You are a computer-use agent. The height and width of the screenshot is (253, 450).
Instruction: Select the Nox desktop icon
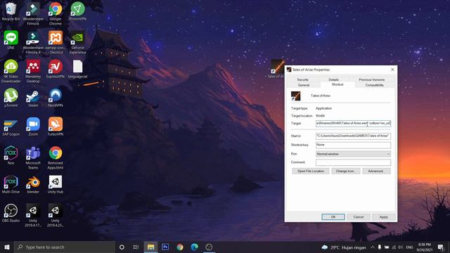tap(11, 155)
